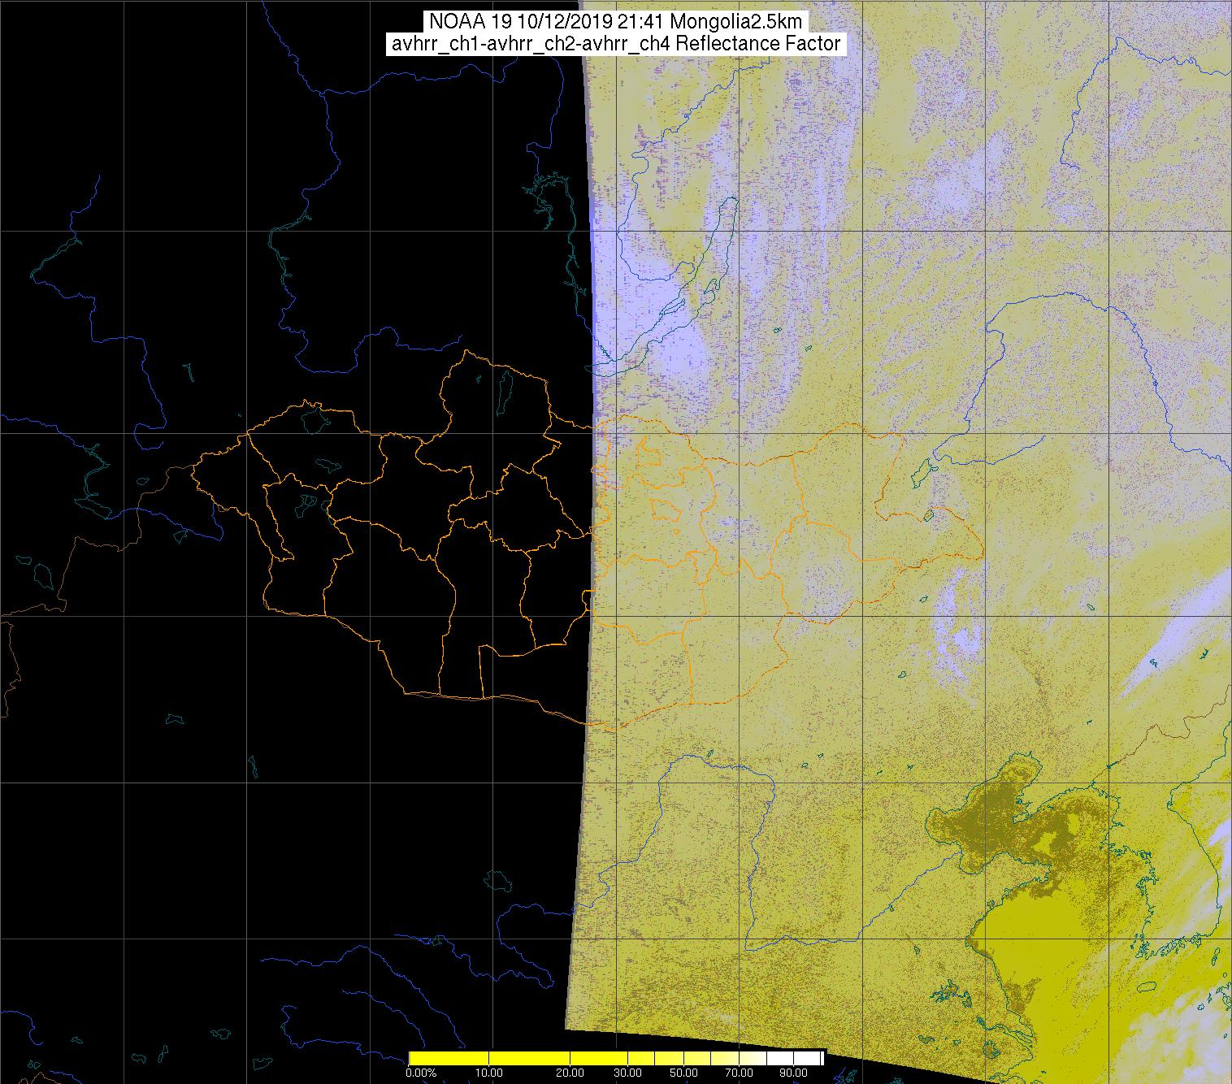The image size is (1232, 1084).
Task: Pick the white end of reflectance colorbar
Action: (813, 1058)
